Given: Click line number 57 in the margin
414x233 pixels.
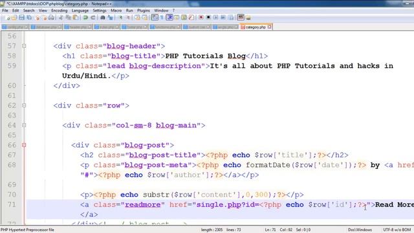Looking at the screenshot, I should pos(12,46).
